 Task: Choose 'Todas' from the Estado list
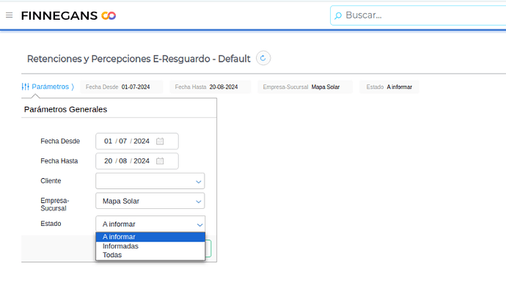[150, 255]
